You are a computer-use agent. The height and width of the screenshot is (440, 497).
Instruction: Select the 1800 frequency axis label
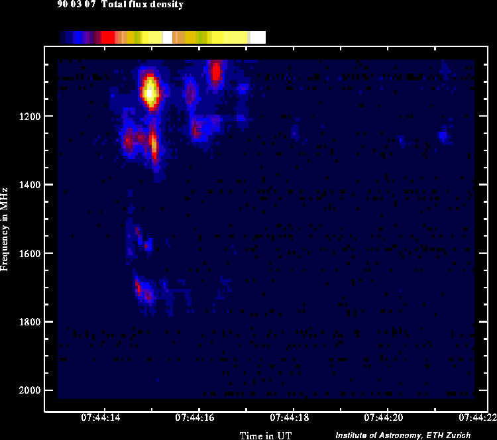click(30, 322)
